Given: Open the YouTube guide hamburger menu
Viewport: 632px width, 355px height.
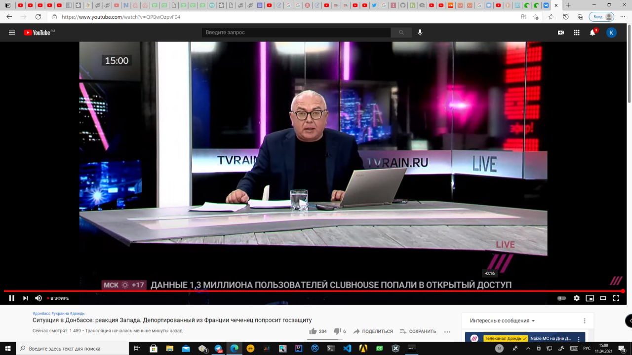Looking at the screenshot, I should coord(12,33).
